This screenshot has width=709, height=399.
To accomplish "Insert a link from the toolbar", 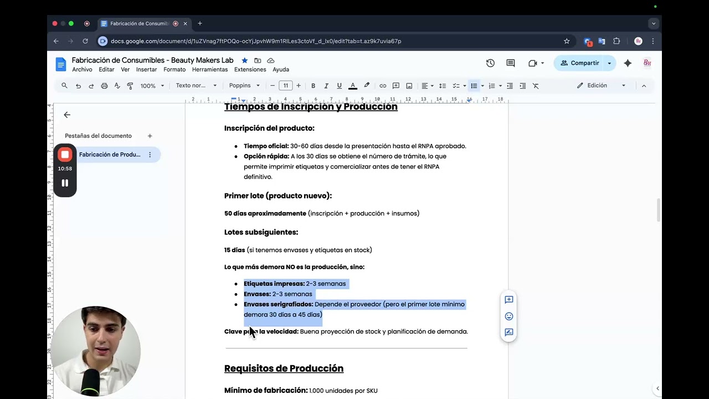I will point(383,86).
